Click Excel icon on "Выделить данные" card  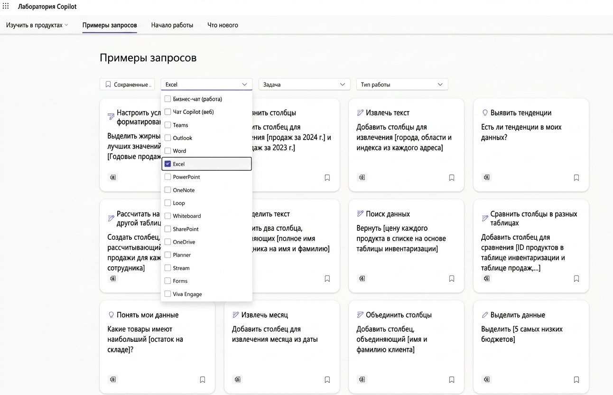click(x=487, y=380)
